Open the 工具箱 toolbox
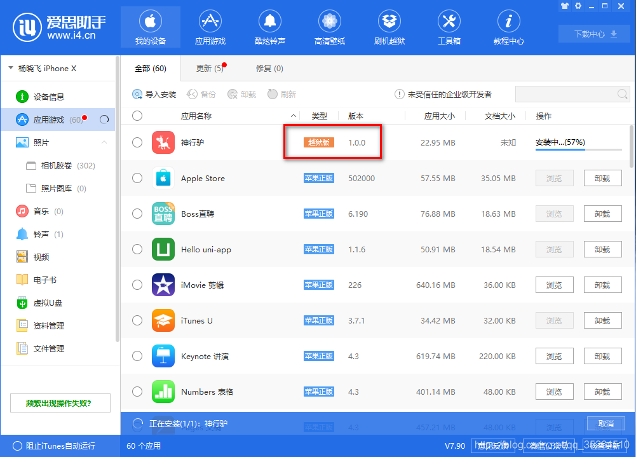Viewport: 636px width, 457px height. (449, 27)
